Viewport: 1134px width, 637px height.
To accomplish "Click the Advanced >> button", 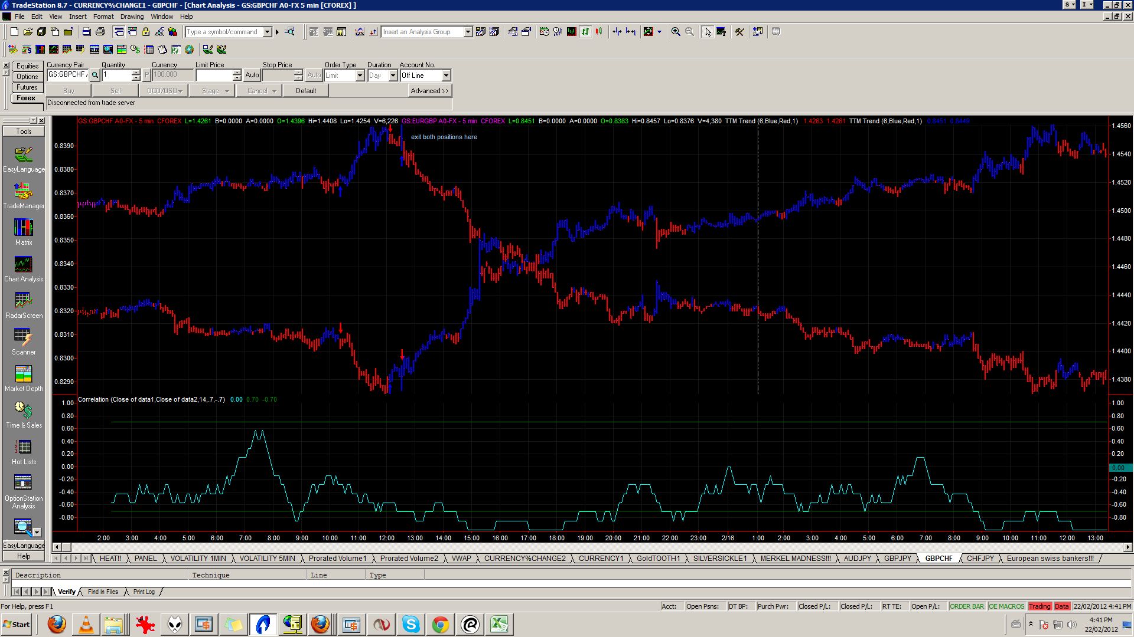I will click(x=429, y=91).
